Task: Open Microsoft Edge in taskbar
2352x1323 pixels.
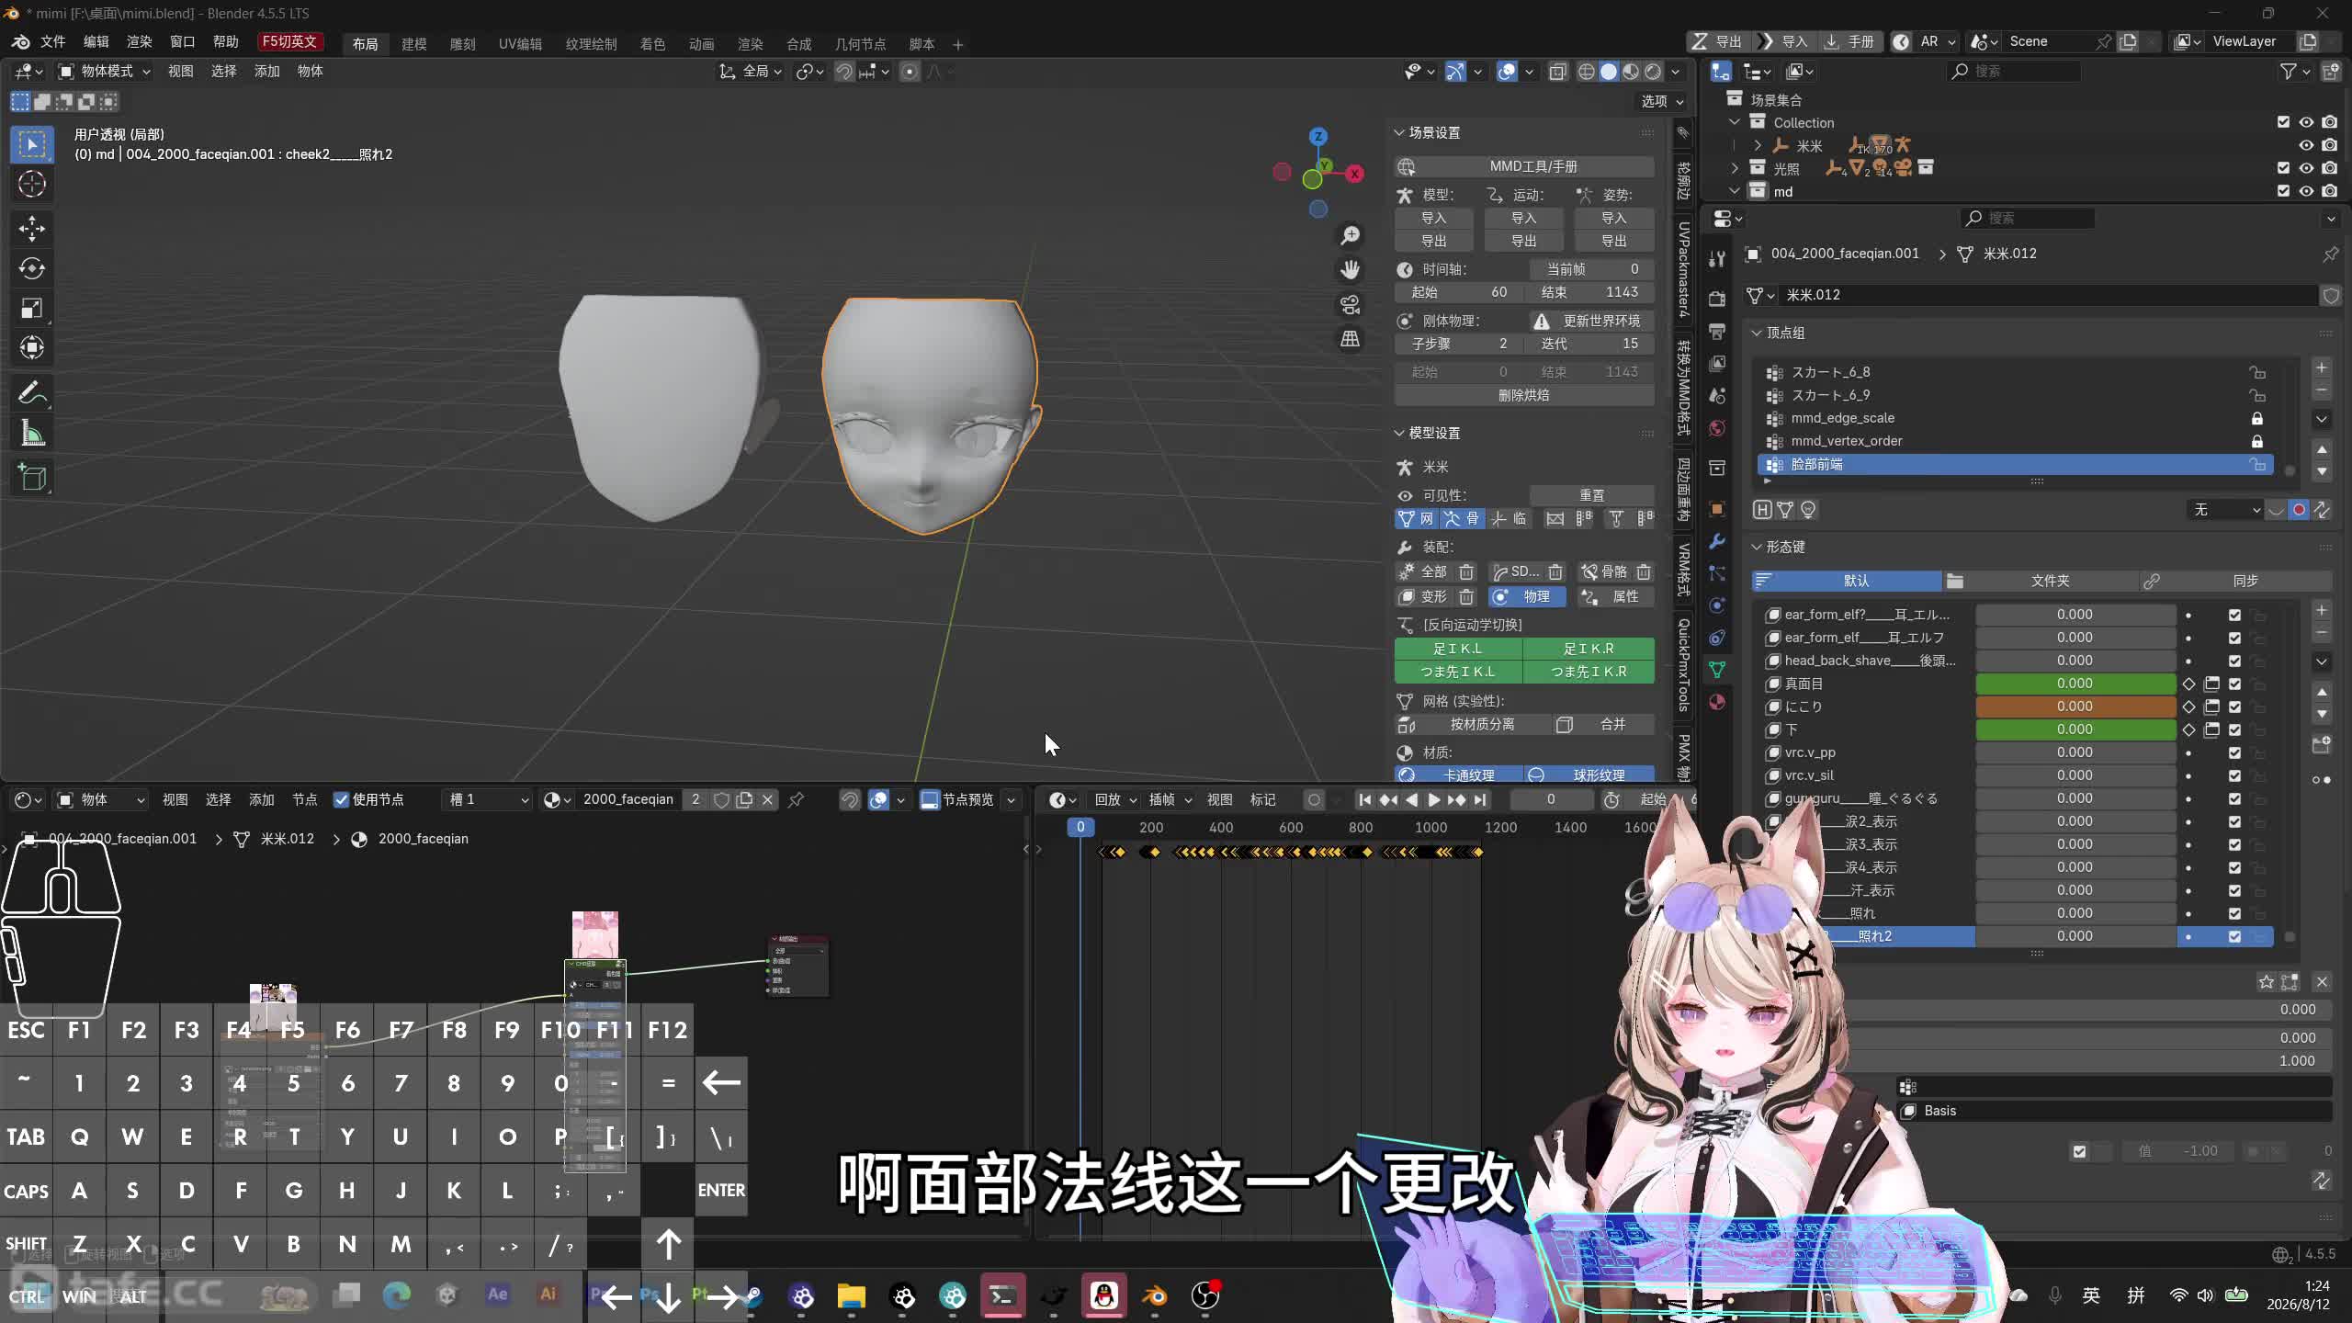Action: coord(397,1295)
